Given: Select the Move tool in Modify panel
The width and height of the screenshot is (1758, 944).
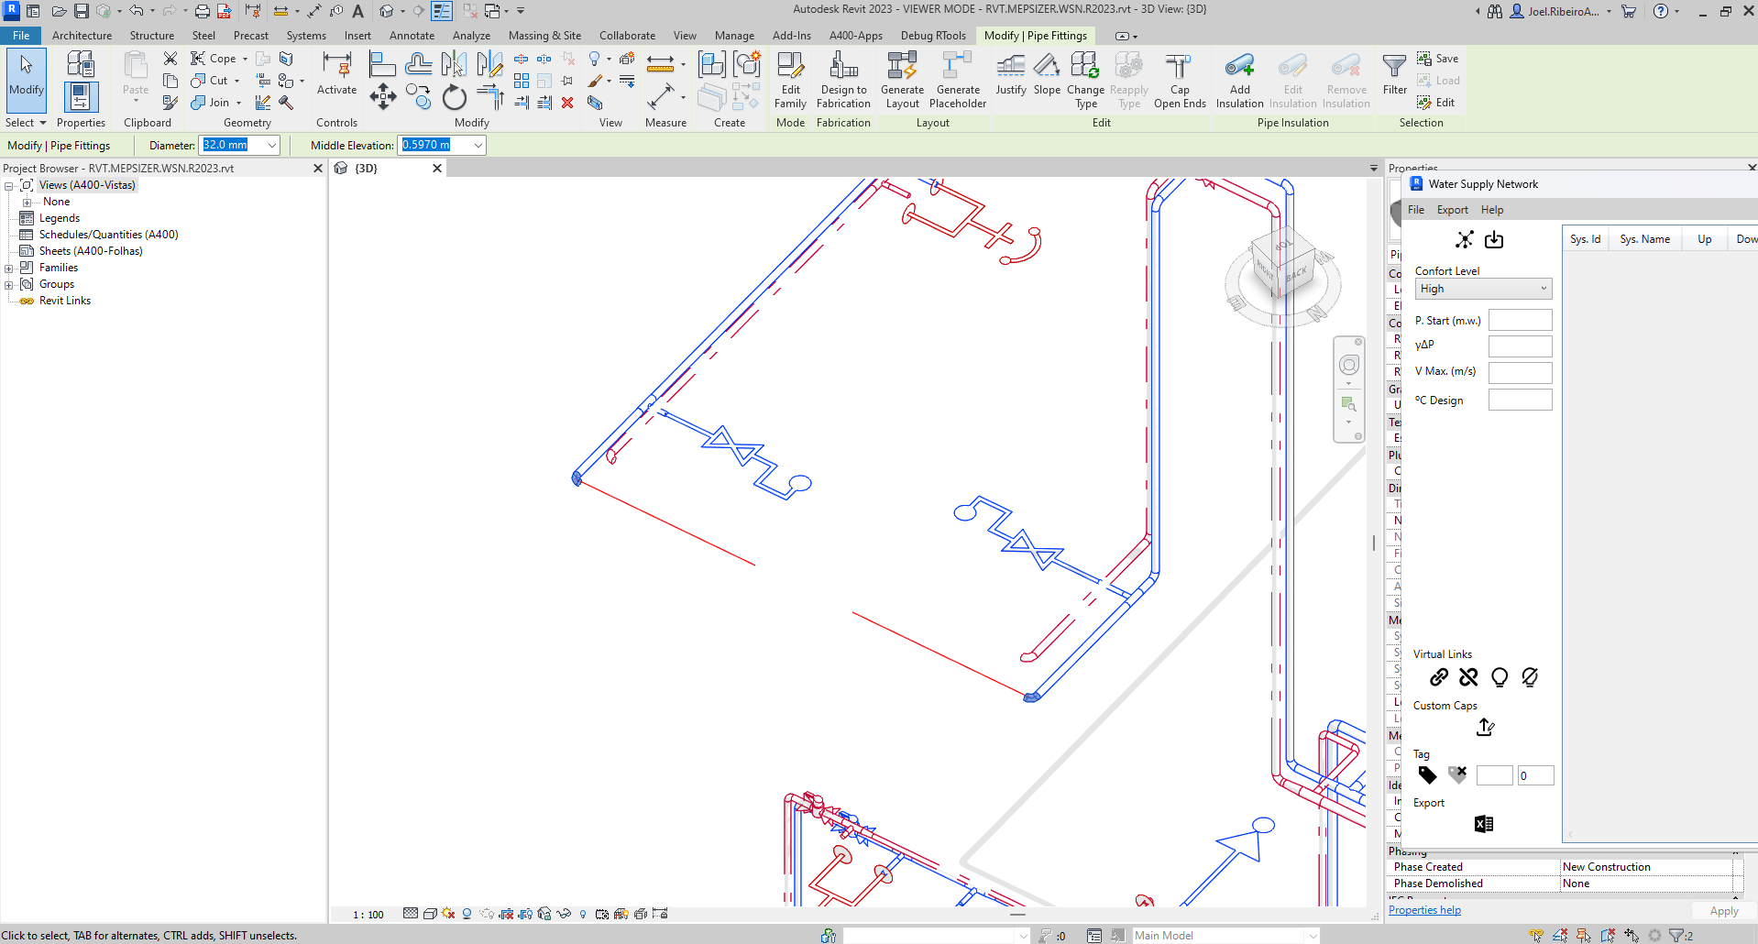Looking at the screenshot, I should tap(383, 96).
